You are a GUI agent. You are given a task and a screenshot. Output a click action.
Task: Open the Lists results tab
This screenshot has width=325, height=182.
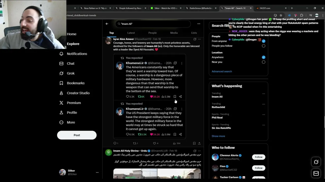click(194, 33)
